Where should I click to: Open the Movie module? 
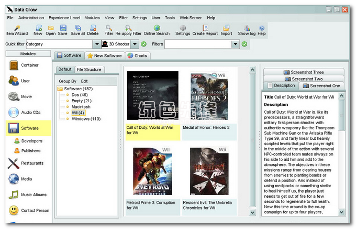tap(28, 97)
